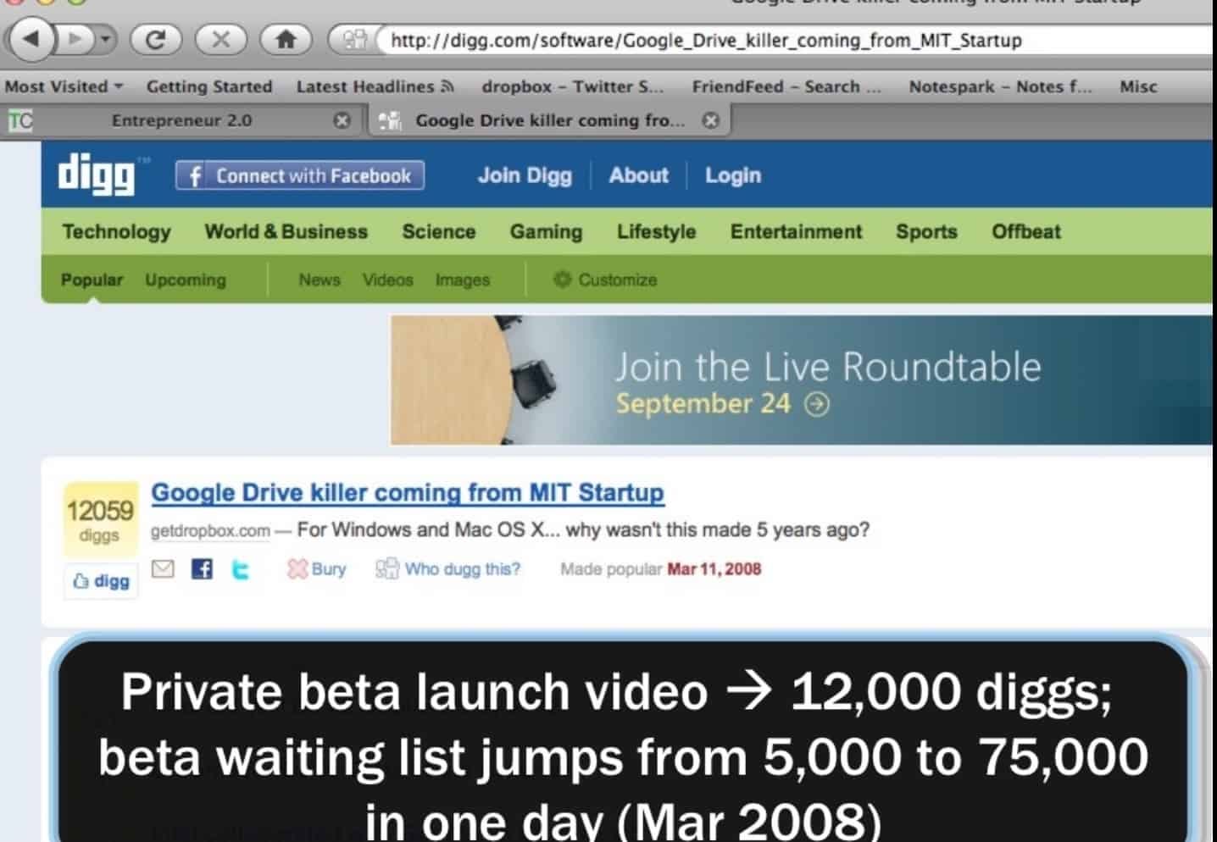Share the story using the Twitter bird icon

241,569
